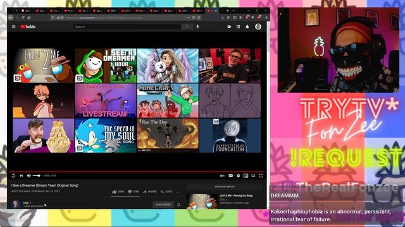Click the browser page vertical scrollbar
405x227 pixels.
(268, 115)
